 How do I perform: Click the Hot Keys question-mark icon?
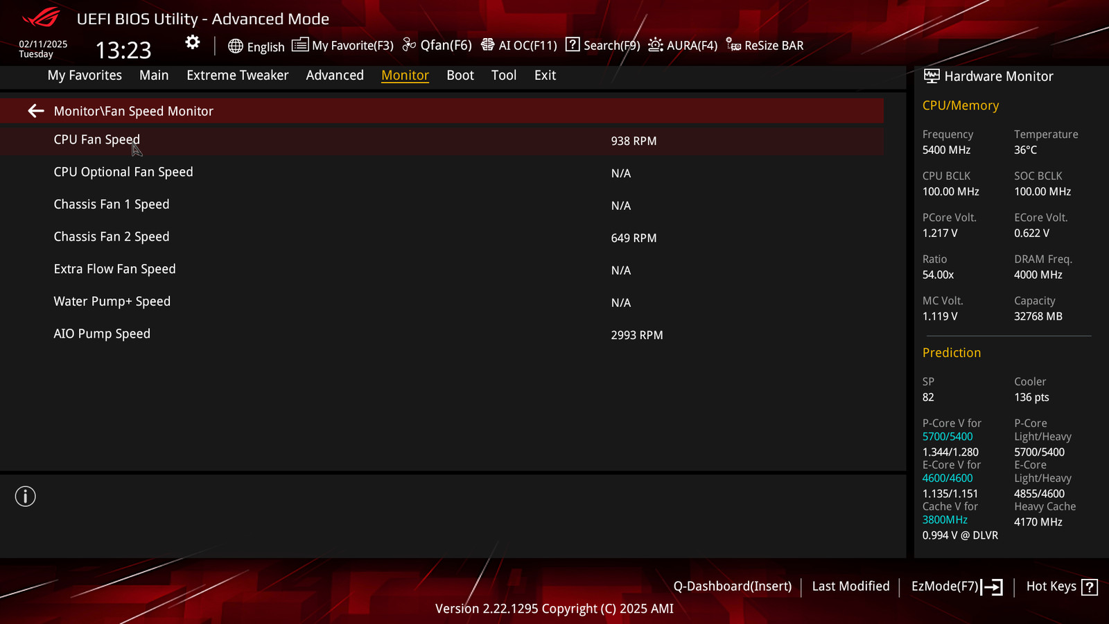[1090, 587]
